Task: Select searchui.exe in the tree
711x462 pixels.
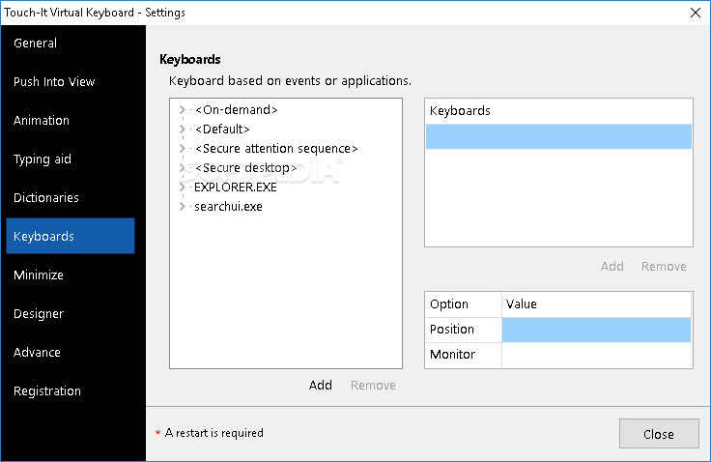Action: point(228,207)
